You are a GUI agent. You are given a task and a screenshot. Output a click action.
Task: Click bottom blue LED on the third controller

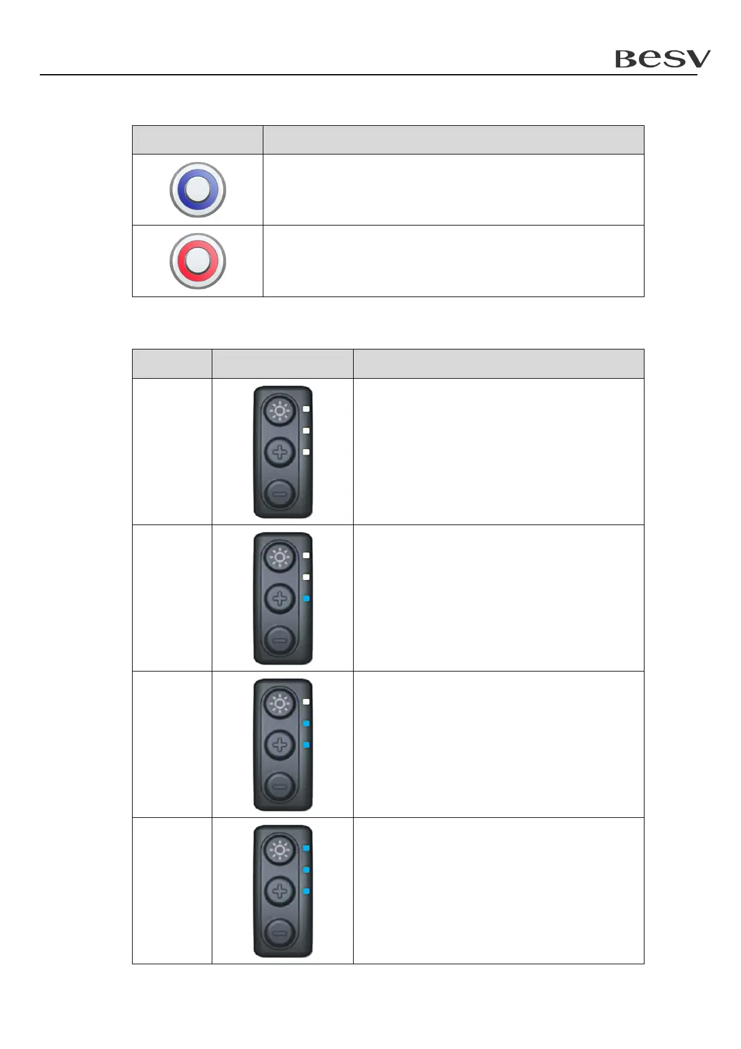coord(306,745)
